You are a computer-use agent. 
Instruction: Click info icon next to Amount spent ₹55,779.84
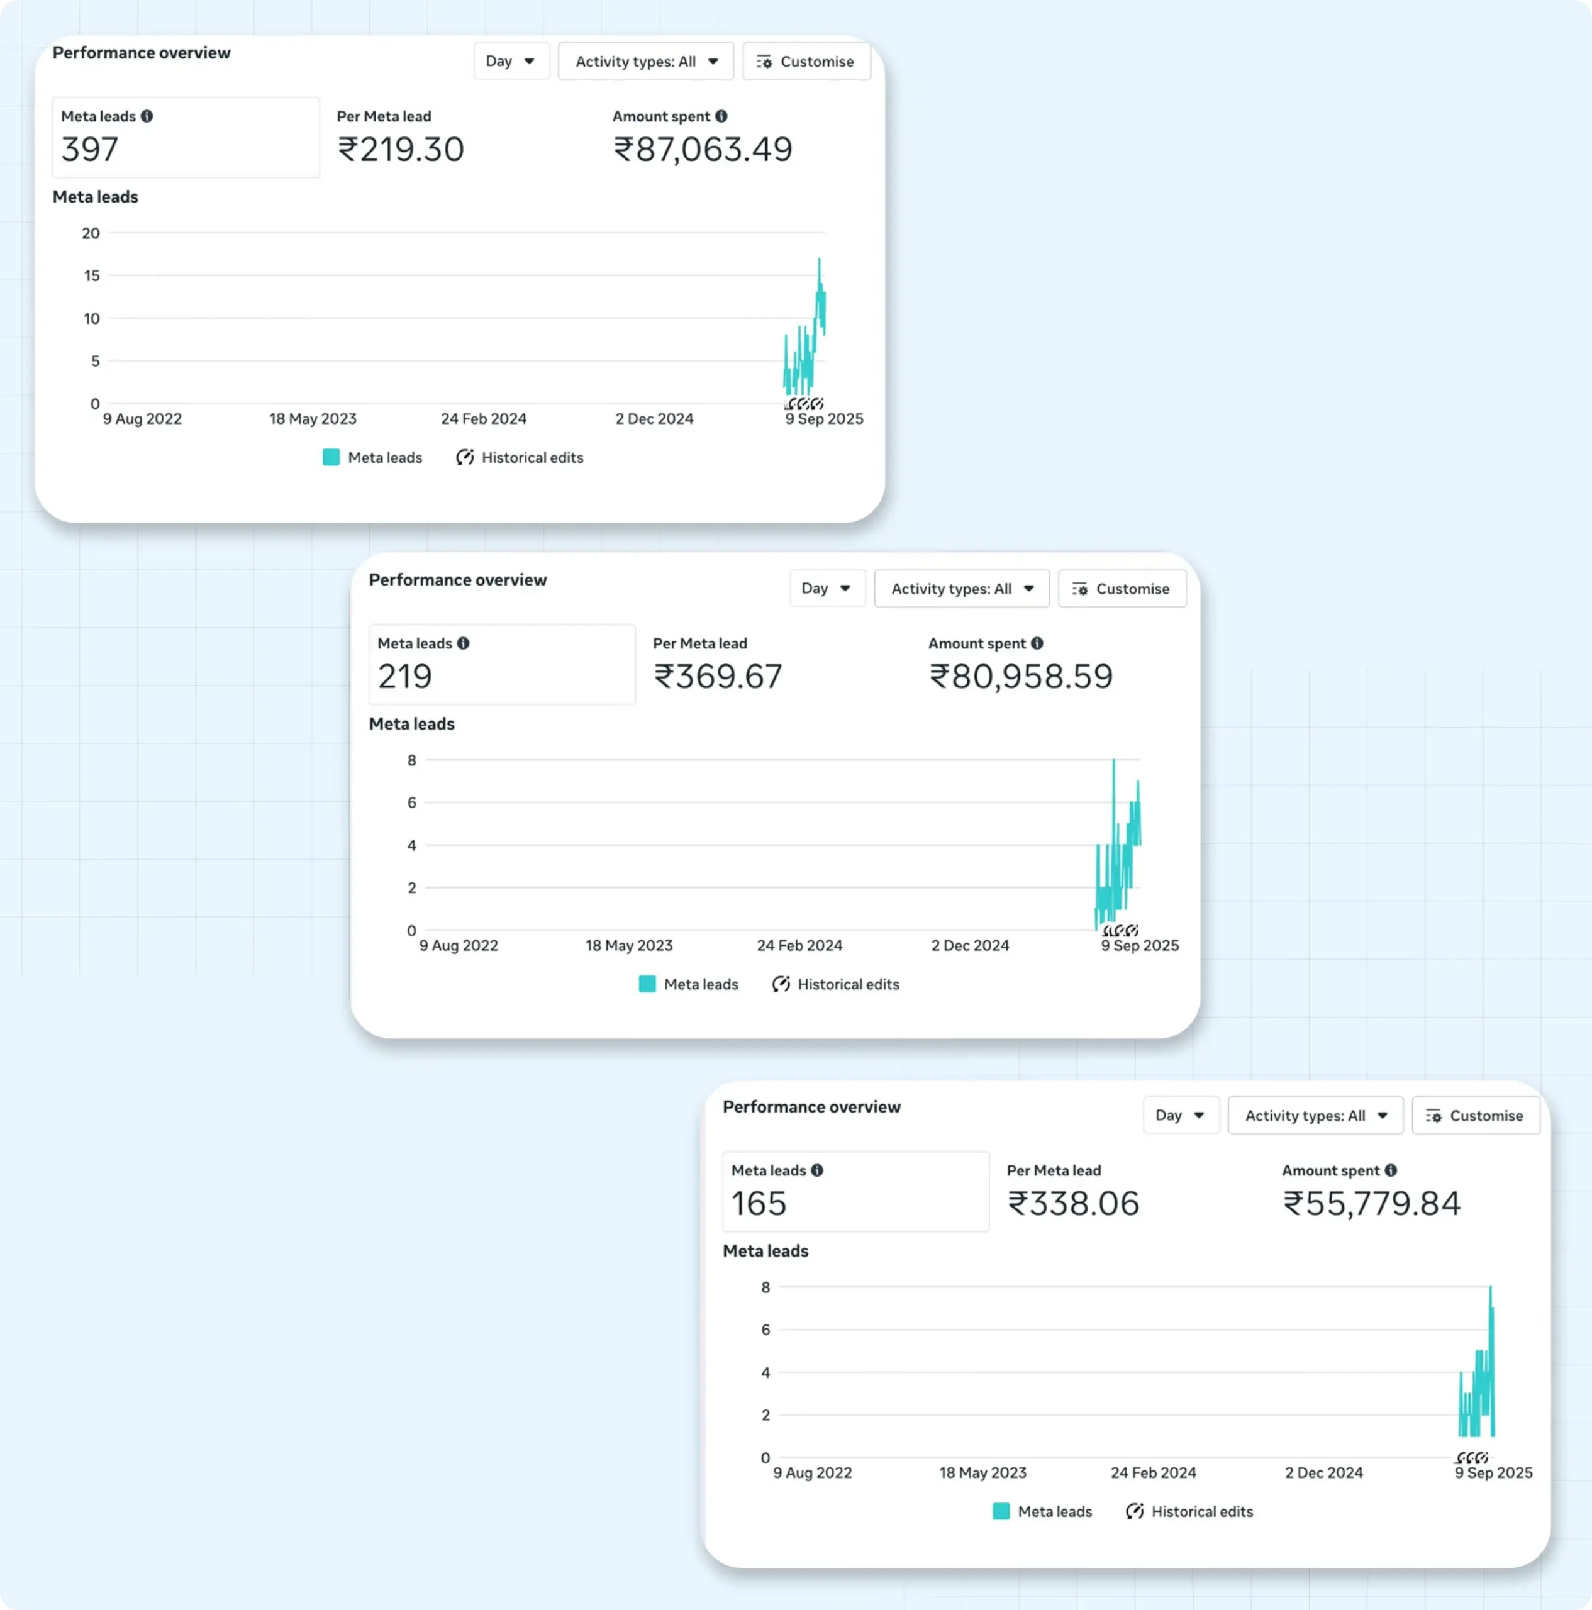tap(1390, 1170)
